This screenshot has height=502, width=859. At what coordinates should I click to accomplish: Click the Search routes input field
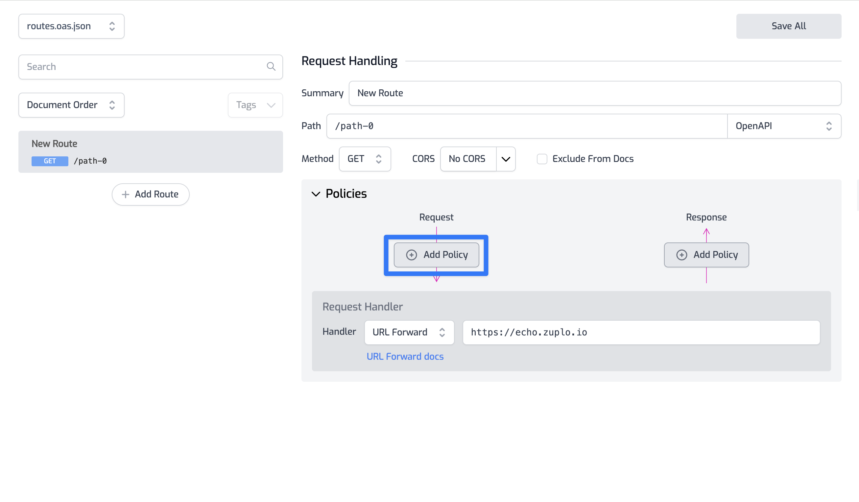click(x=151, y=67)
